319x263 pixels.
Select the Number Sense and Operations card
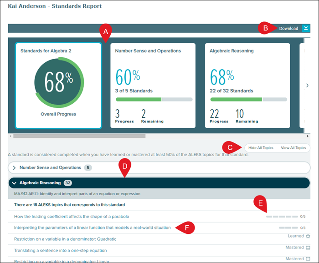click(153, 86)
